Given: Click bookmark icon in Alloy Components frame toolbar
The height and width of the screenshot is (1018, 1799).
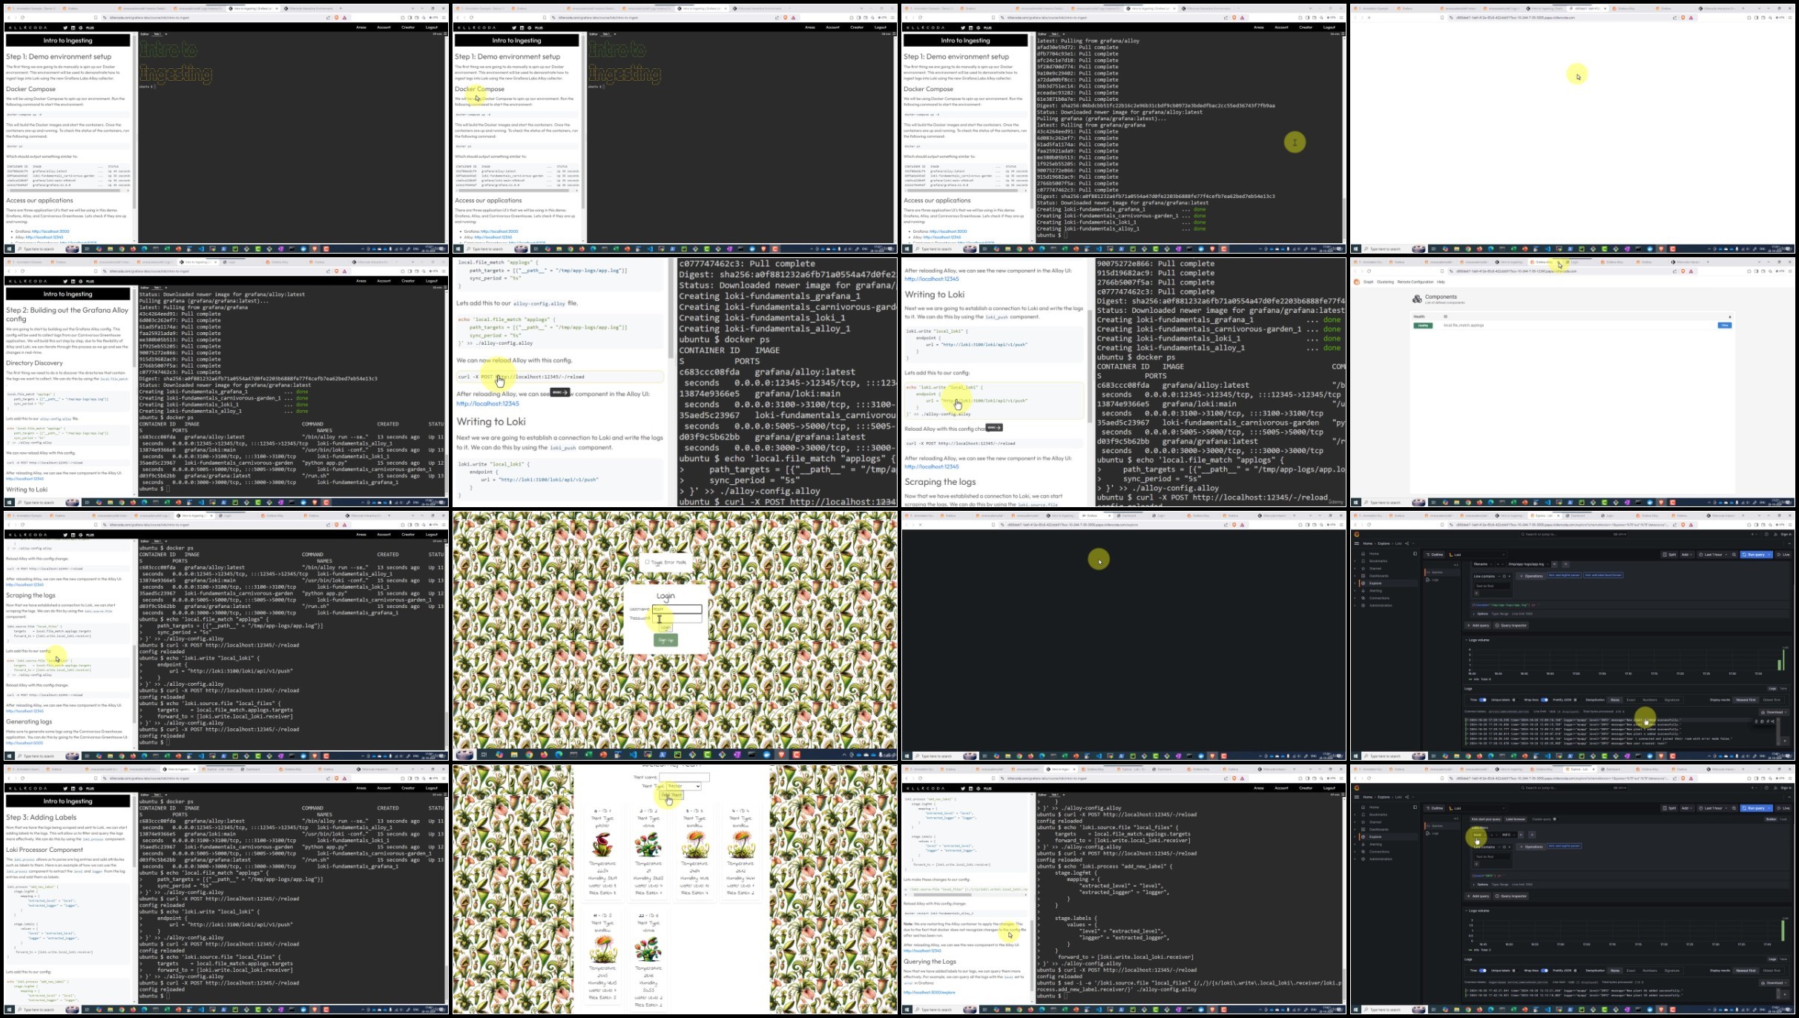Looking at the screenshot, I should click(1442, 271).
